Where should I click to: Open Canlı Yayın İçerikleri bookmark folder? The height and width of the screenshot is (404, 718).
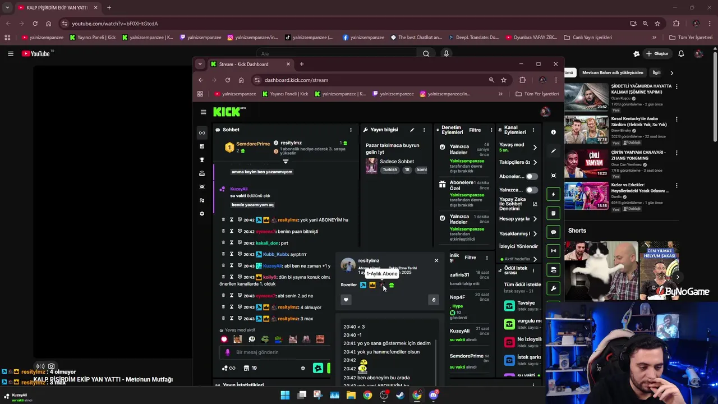click(588, 38)
